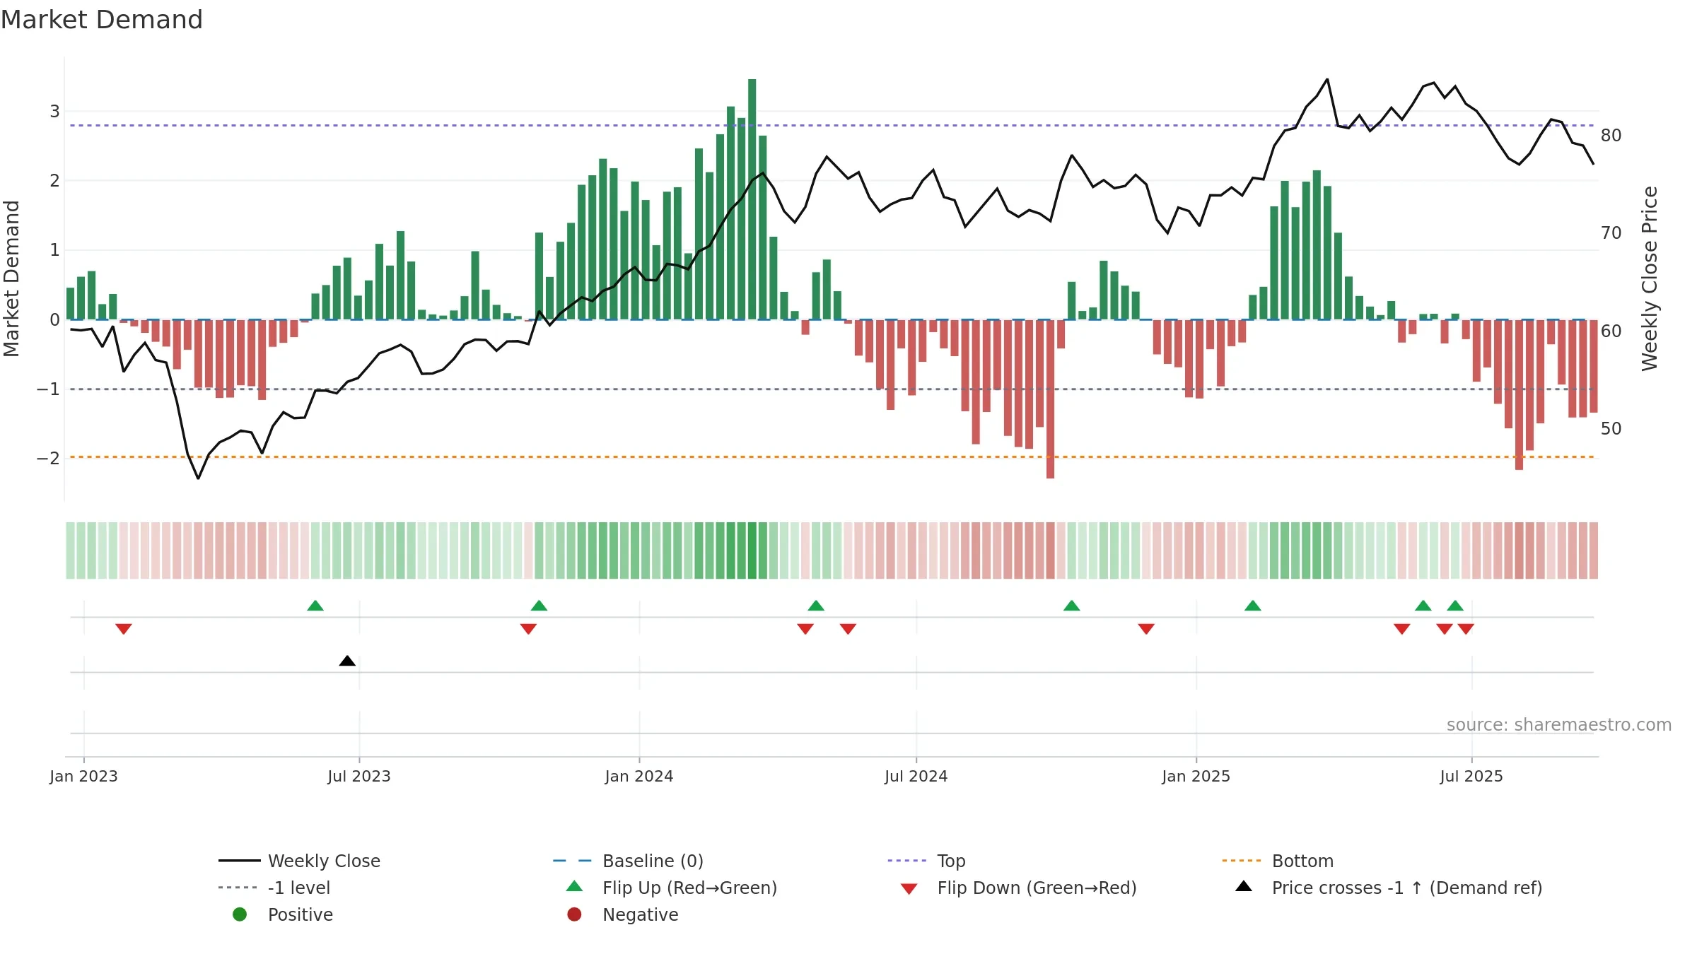Click the Positive green circle legend icon
The height and width of the screenshot is (954, 1697).
click(240, 914)
